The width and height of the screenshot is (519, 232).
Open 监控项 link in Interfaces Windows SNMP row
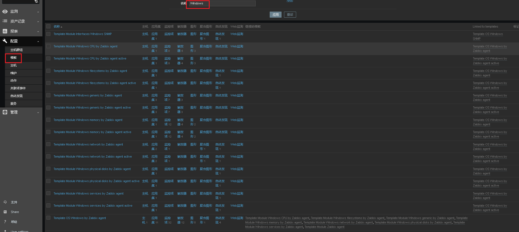[x=169, y=34]
